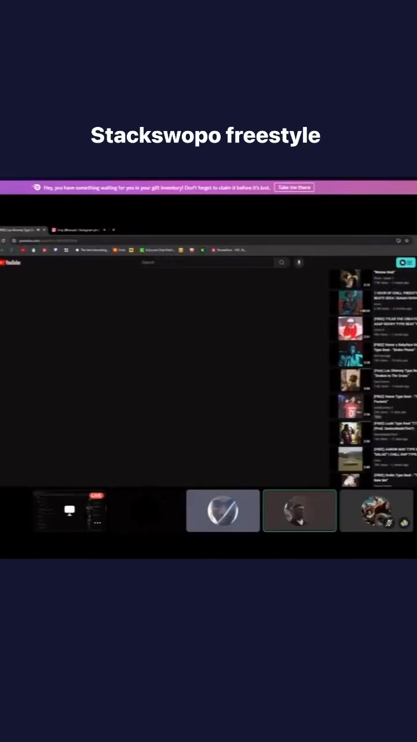Open the 'TYLER THE CREATOR x ASAP ROCKY TYPE BEAT' thumbnail
The image size is (417, 742).
click(x=350, y=328)
